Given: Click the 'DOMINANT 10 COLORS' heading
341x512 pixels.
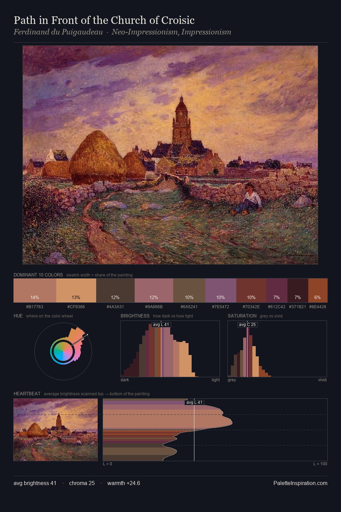Looking at the screenshot, I should pyautogui.click(x=38, y=275).
